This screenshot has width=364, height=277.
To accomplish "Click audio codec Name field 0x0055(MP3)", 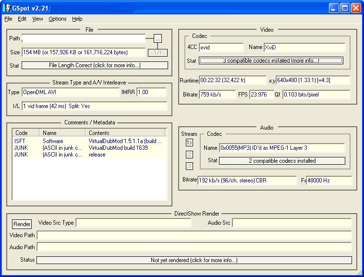I will 282,148.
